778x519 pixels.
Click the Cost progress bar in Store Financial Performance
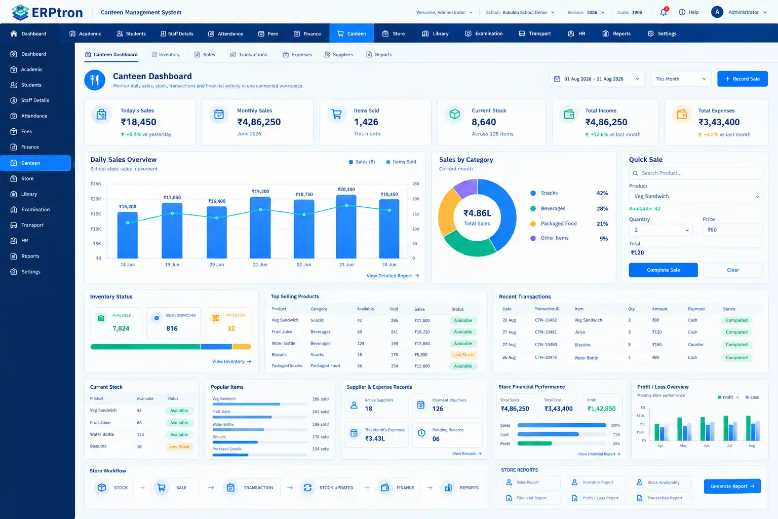562,434
